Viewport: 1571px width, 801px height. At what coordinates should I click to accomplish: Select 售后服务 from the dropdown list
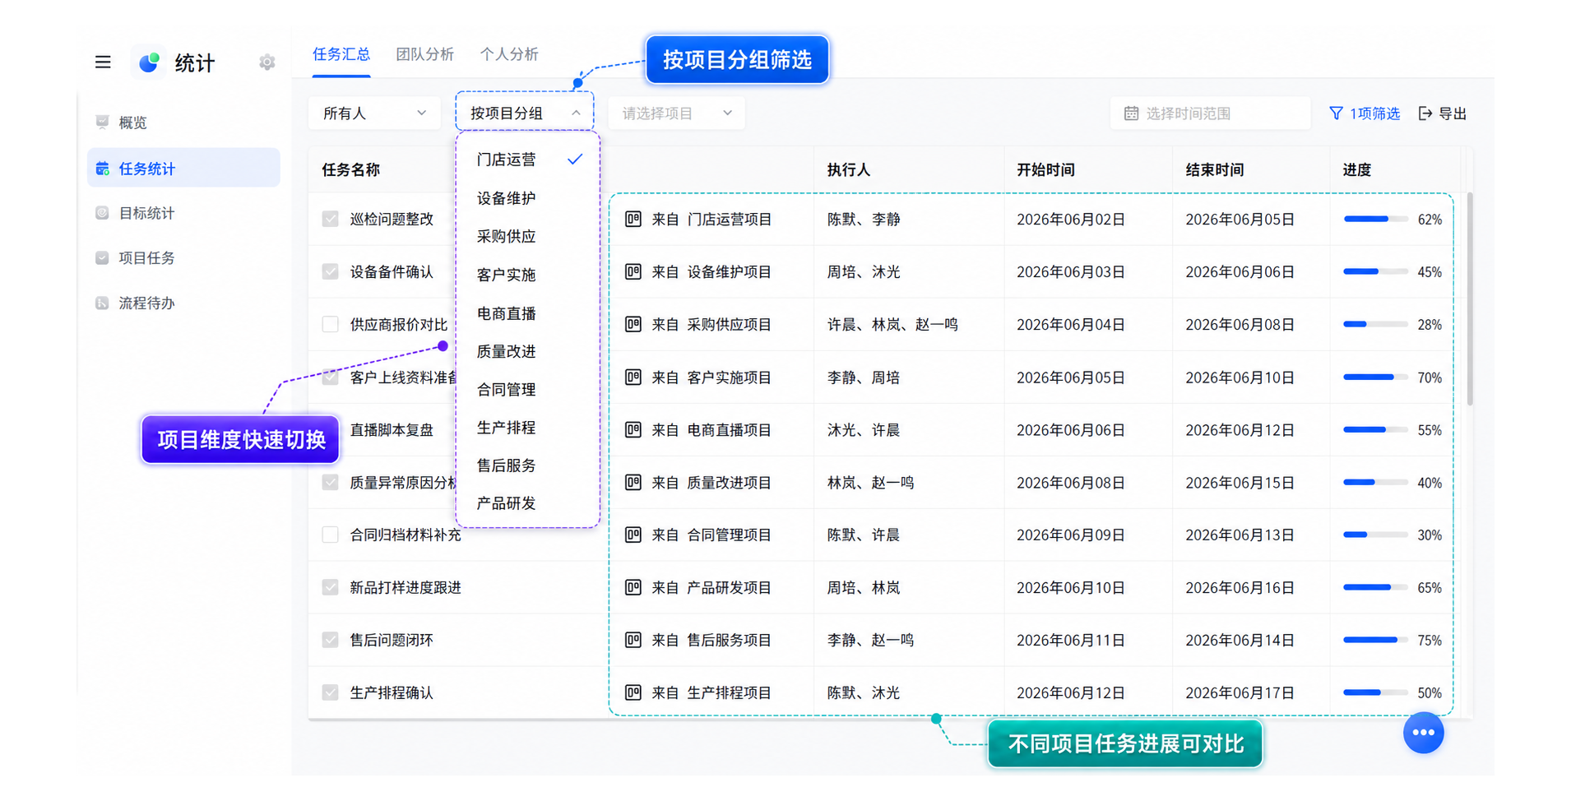pos(527,465)
